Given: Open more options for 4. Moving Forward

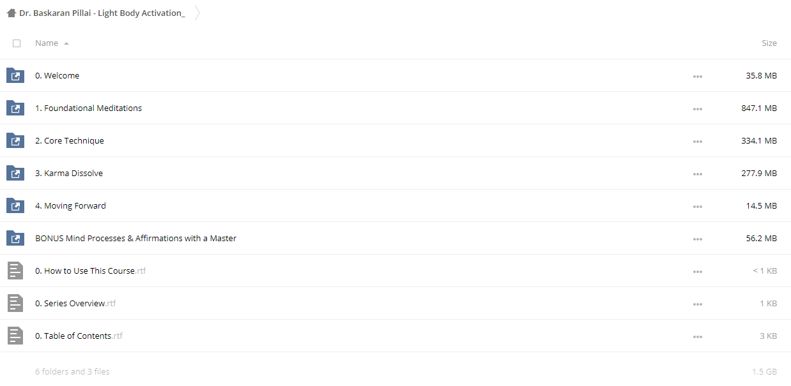Looking at the screenshot, I should tap(697, 206).
